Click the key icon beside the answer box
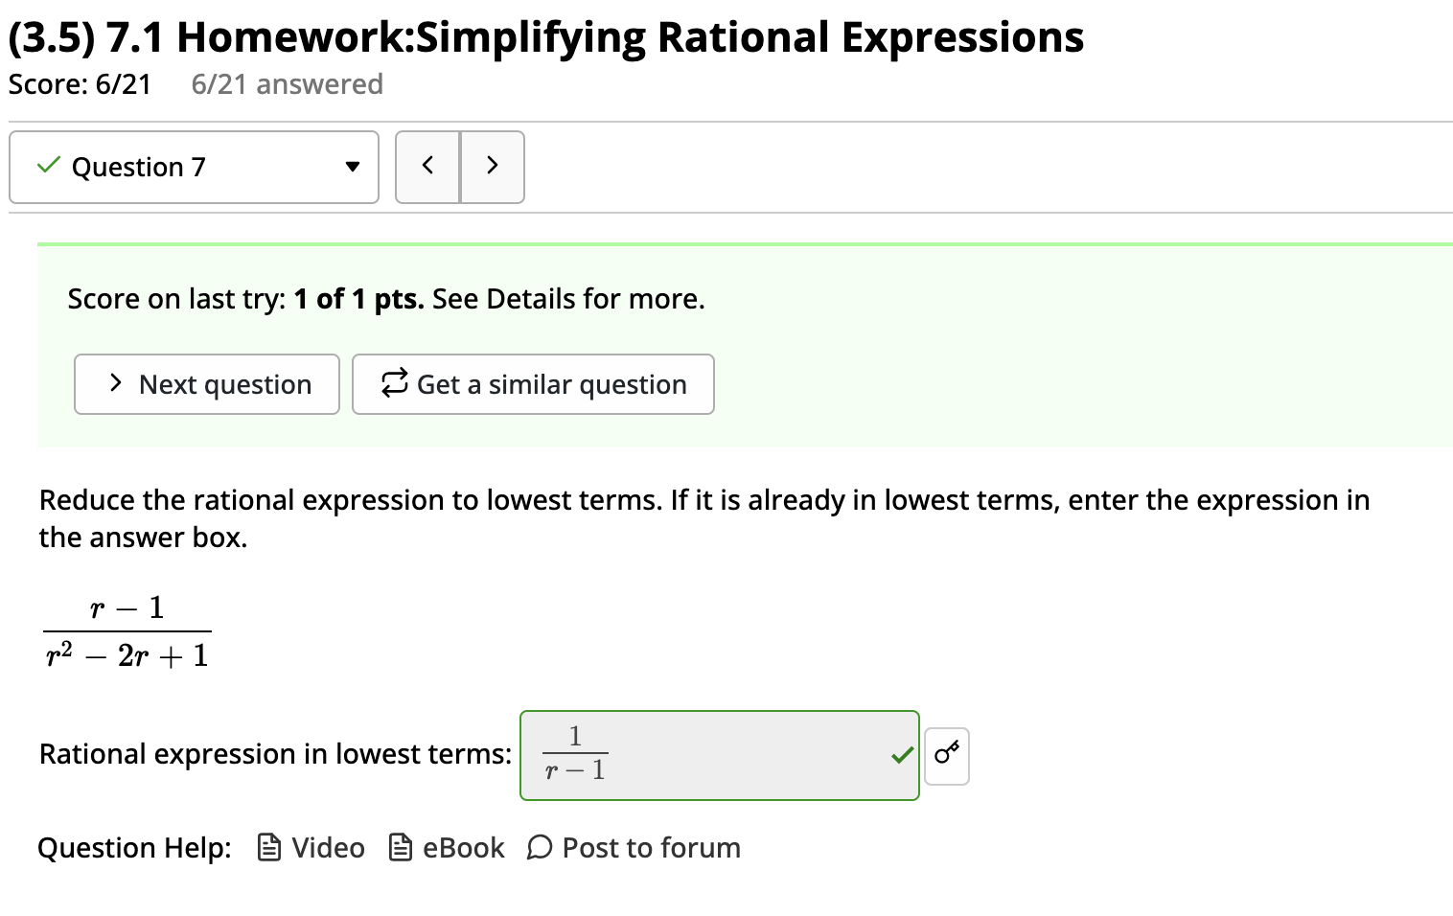The image size is (1453, 916). (x=946, y=756)
